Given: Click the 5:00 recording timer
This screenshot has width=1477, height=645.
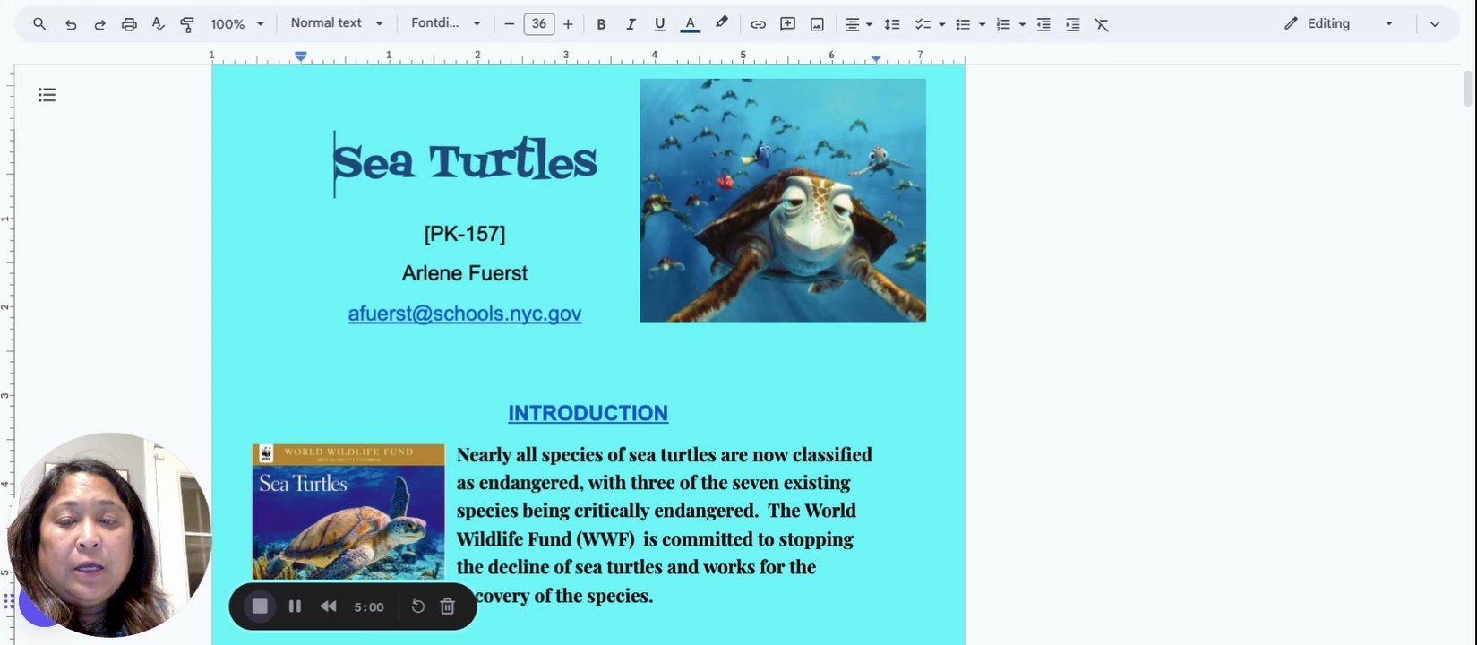Looking at the screenshot, I should (x=368, y=607).
